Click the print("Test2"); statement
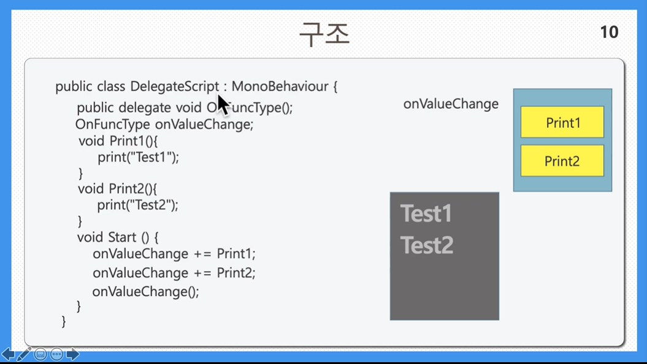 137,205
